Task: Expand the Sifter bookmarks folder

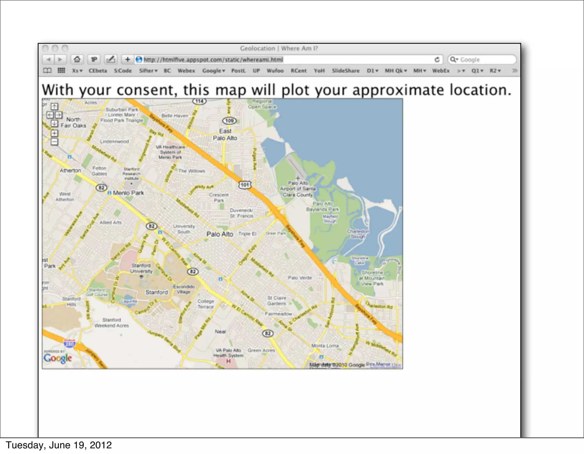Action: (x=148, y=71)
